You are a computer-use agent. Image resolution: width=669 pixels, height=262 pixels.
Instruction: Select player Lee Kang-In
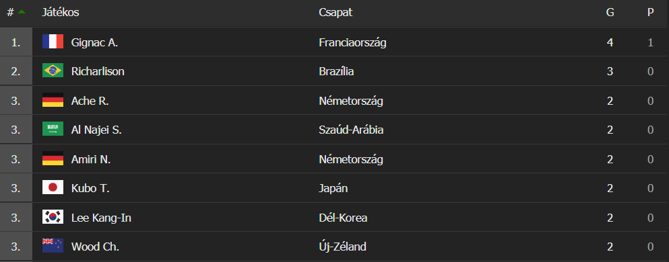101,218
